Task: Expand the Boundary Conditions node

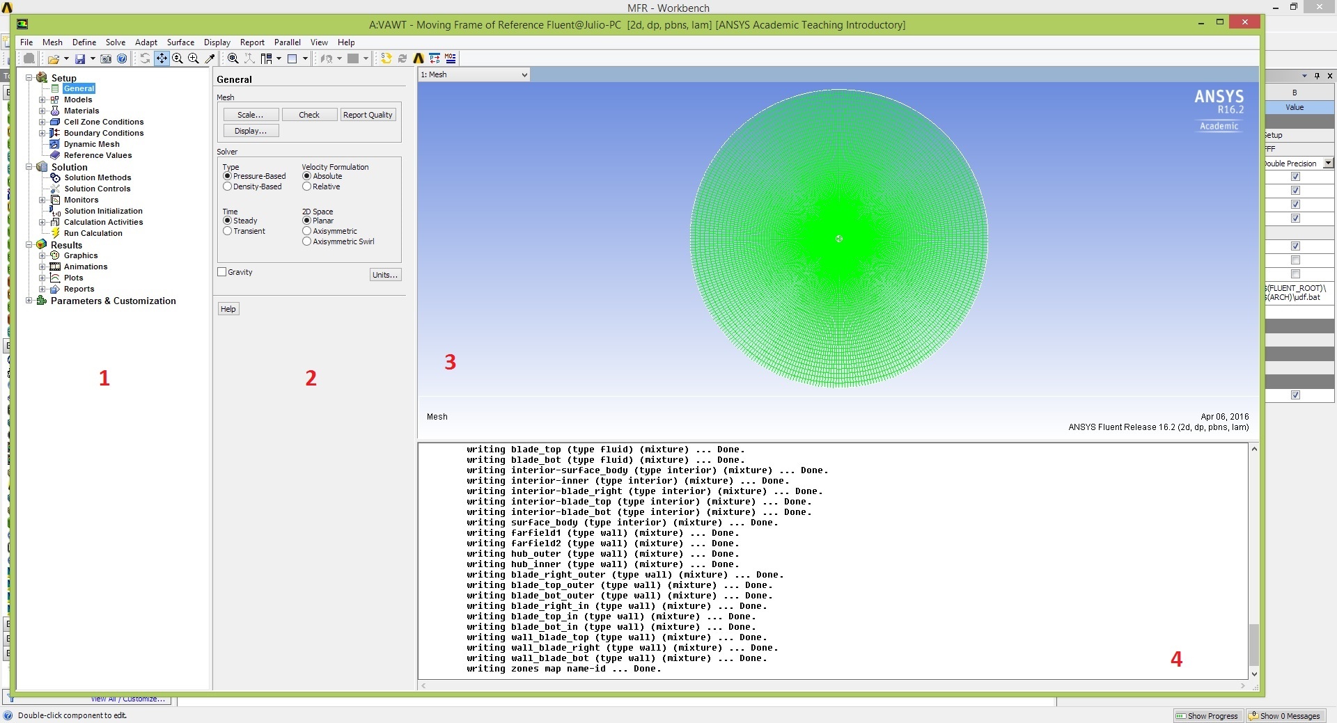Action: (42, 133)
